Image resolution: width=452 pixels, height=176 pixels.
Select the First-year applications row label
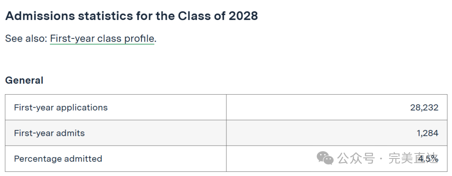tap(61, 107)
